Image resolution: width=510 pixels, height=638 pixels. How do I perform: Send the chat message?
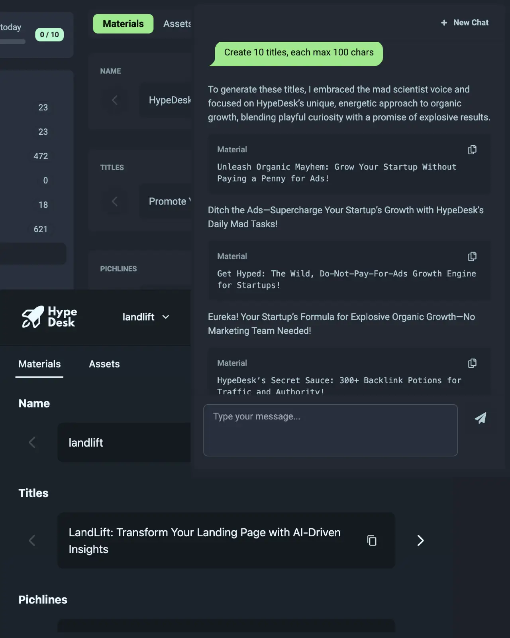pyautogui.click(x=481, y=418)
